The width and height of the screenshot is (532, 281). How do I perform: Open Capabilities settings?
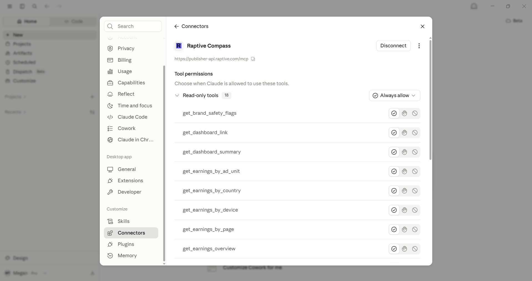(131, 83)
